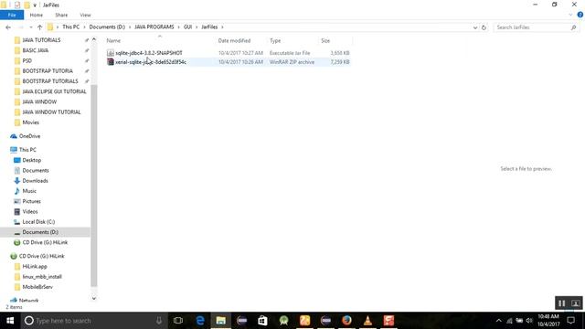
Task: Open Desktop under This PC
Action: click(31, 160)
